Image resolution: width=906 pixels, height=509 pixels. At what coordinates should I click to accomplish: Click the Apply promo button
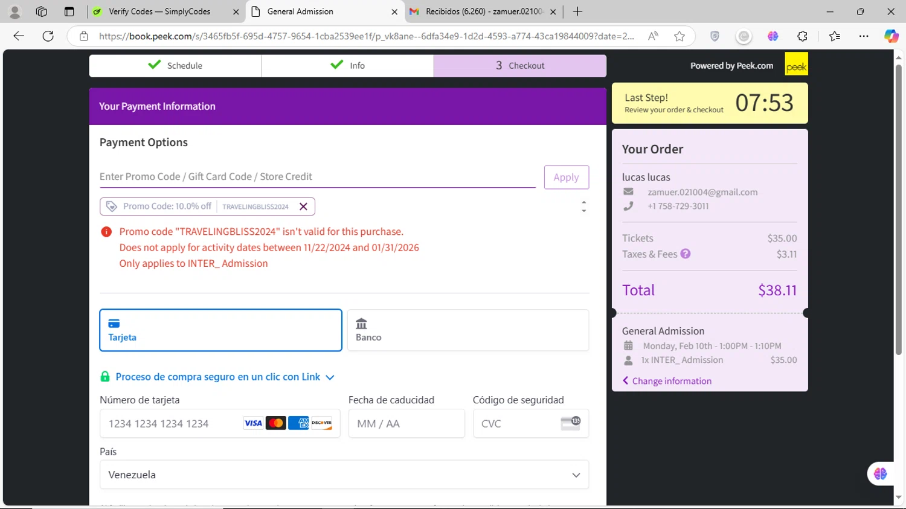tap(566, 177)
